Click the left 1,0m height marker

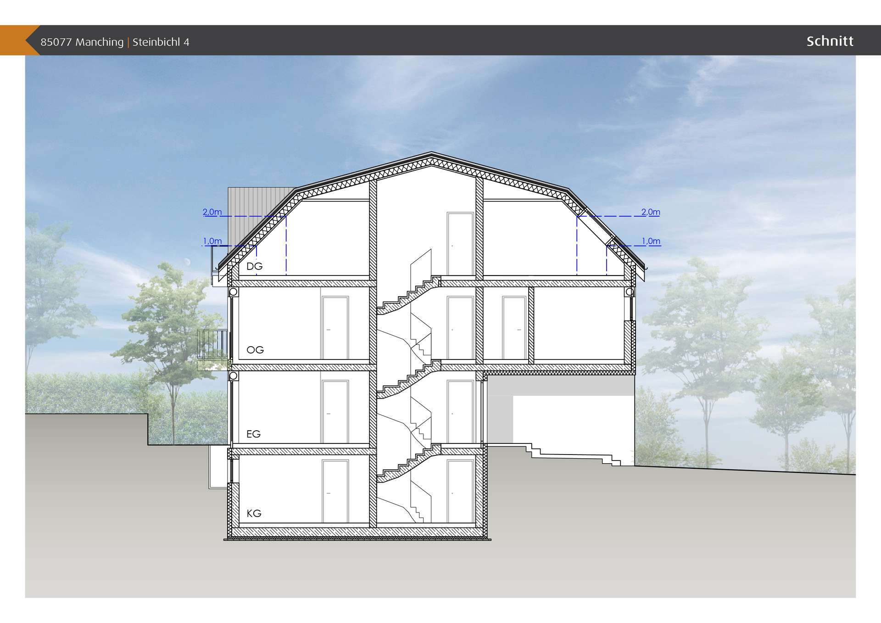tap(212, 241)
